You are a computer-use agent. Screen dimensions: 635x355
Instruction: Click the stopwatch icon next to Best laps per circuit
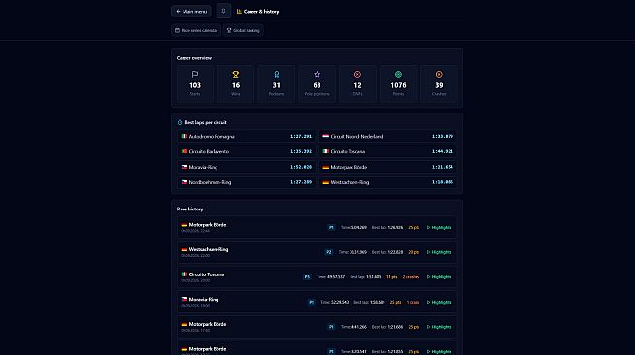[180, 122]
